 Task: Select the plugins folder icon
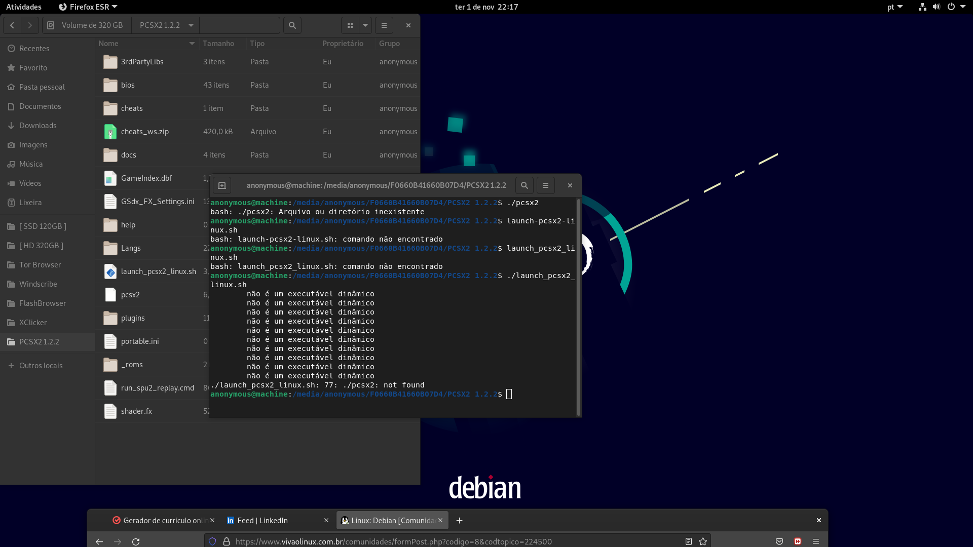[x=110, y=318]
